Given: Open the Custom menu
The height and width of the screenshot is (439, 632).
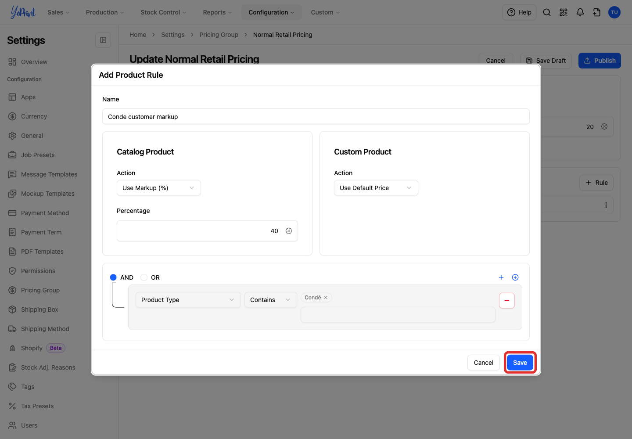Looking at the screenshot, I should coord(325,12).
